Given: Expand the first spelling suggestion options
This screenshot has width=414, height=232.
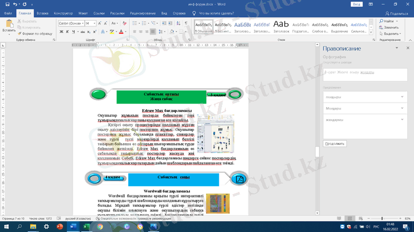Looking at the screenshot, I should (x=402, y=97).
